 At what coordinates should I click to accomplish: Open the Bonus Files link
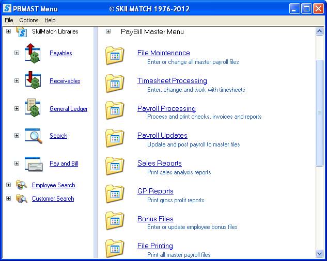coord(155,219)
